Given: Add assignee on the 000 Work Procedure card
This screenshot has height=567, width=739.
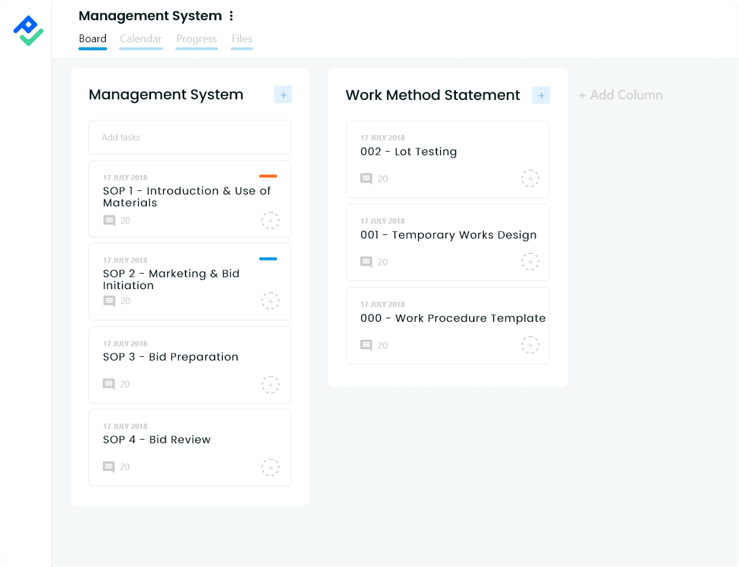Looking at the screenshot, I should 530,345.
